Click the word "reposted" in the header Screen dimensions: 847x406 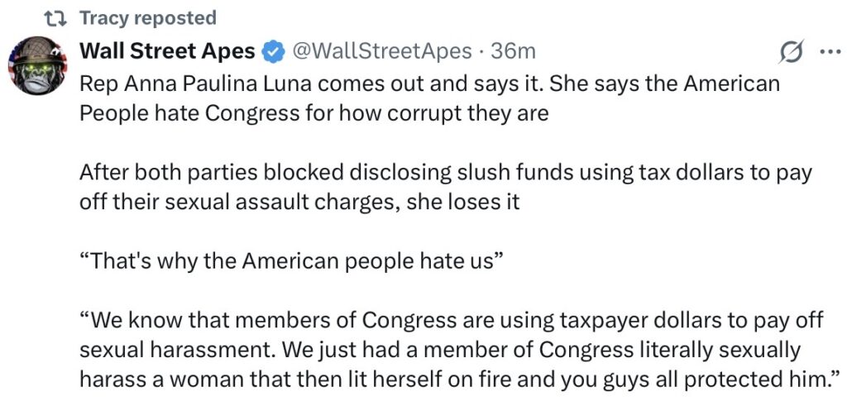pyautogui.click(x=175, y=17)
